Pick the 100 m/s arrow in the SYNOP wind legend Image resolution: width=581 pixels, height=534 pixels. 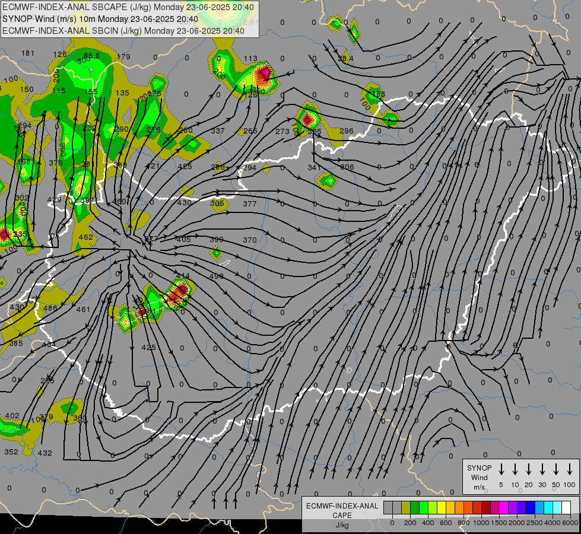coord(570,469)
